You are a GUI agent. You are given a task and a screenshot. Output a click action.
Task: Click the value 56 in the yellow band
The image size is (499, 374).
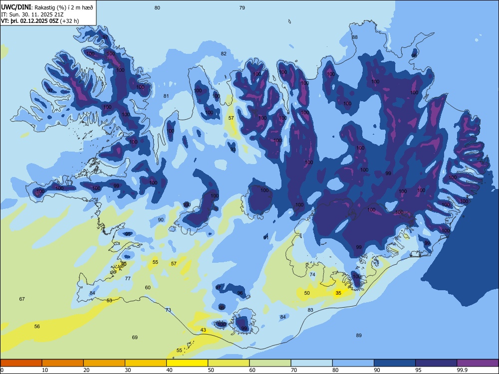[37, 326]
